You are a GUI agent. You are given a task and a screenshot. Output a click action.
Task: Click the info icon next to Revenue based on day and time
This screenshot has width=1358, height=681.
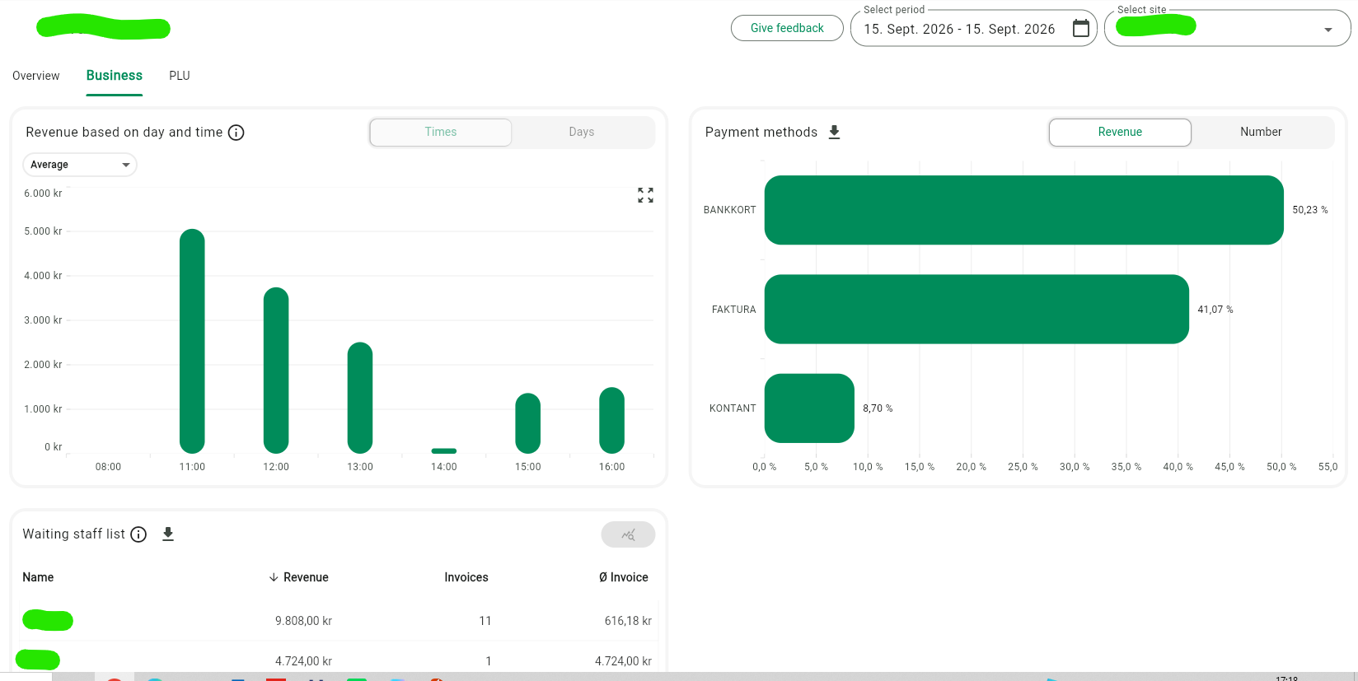[x=236, y=133]
